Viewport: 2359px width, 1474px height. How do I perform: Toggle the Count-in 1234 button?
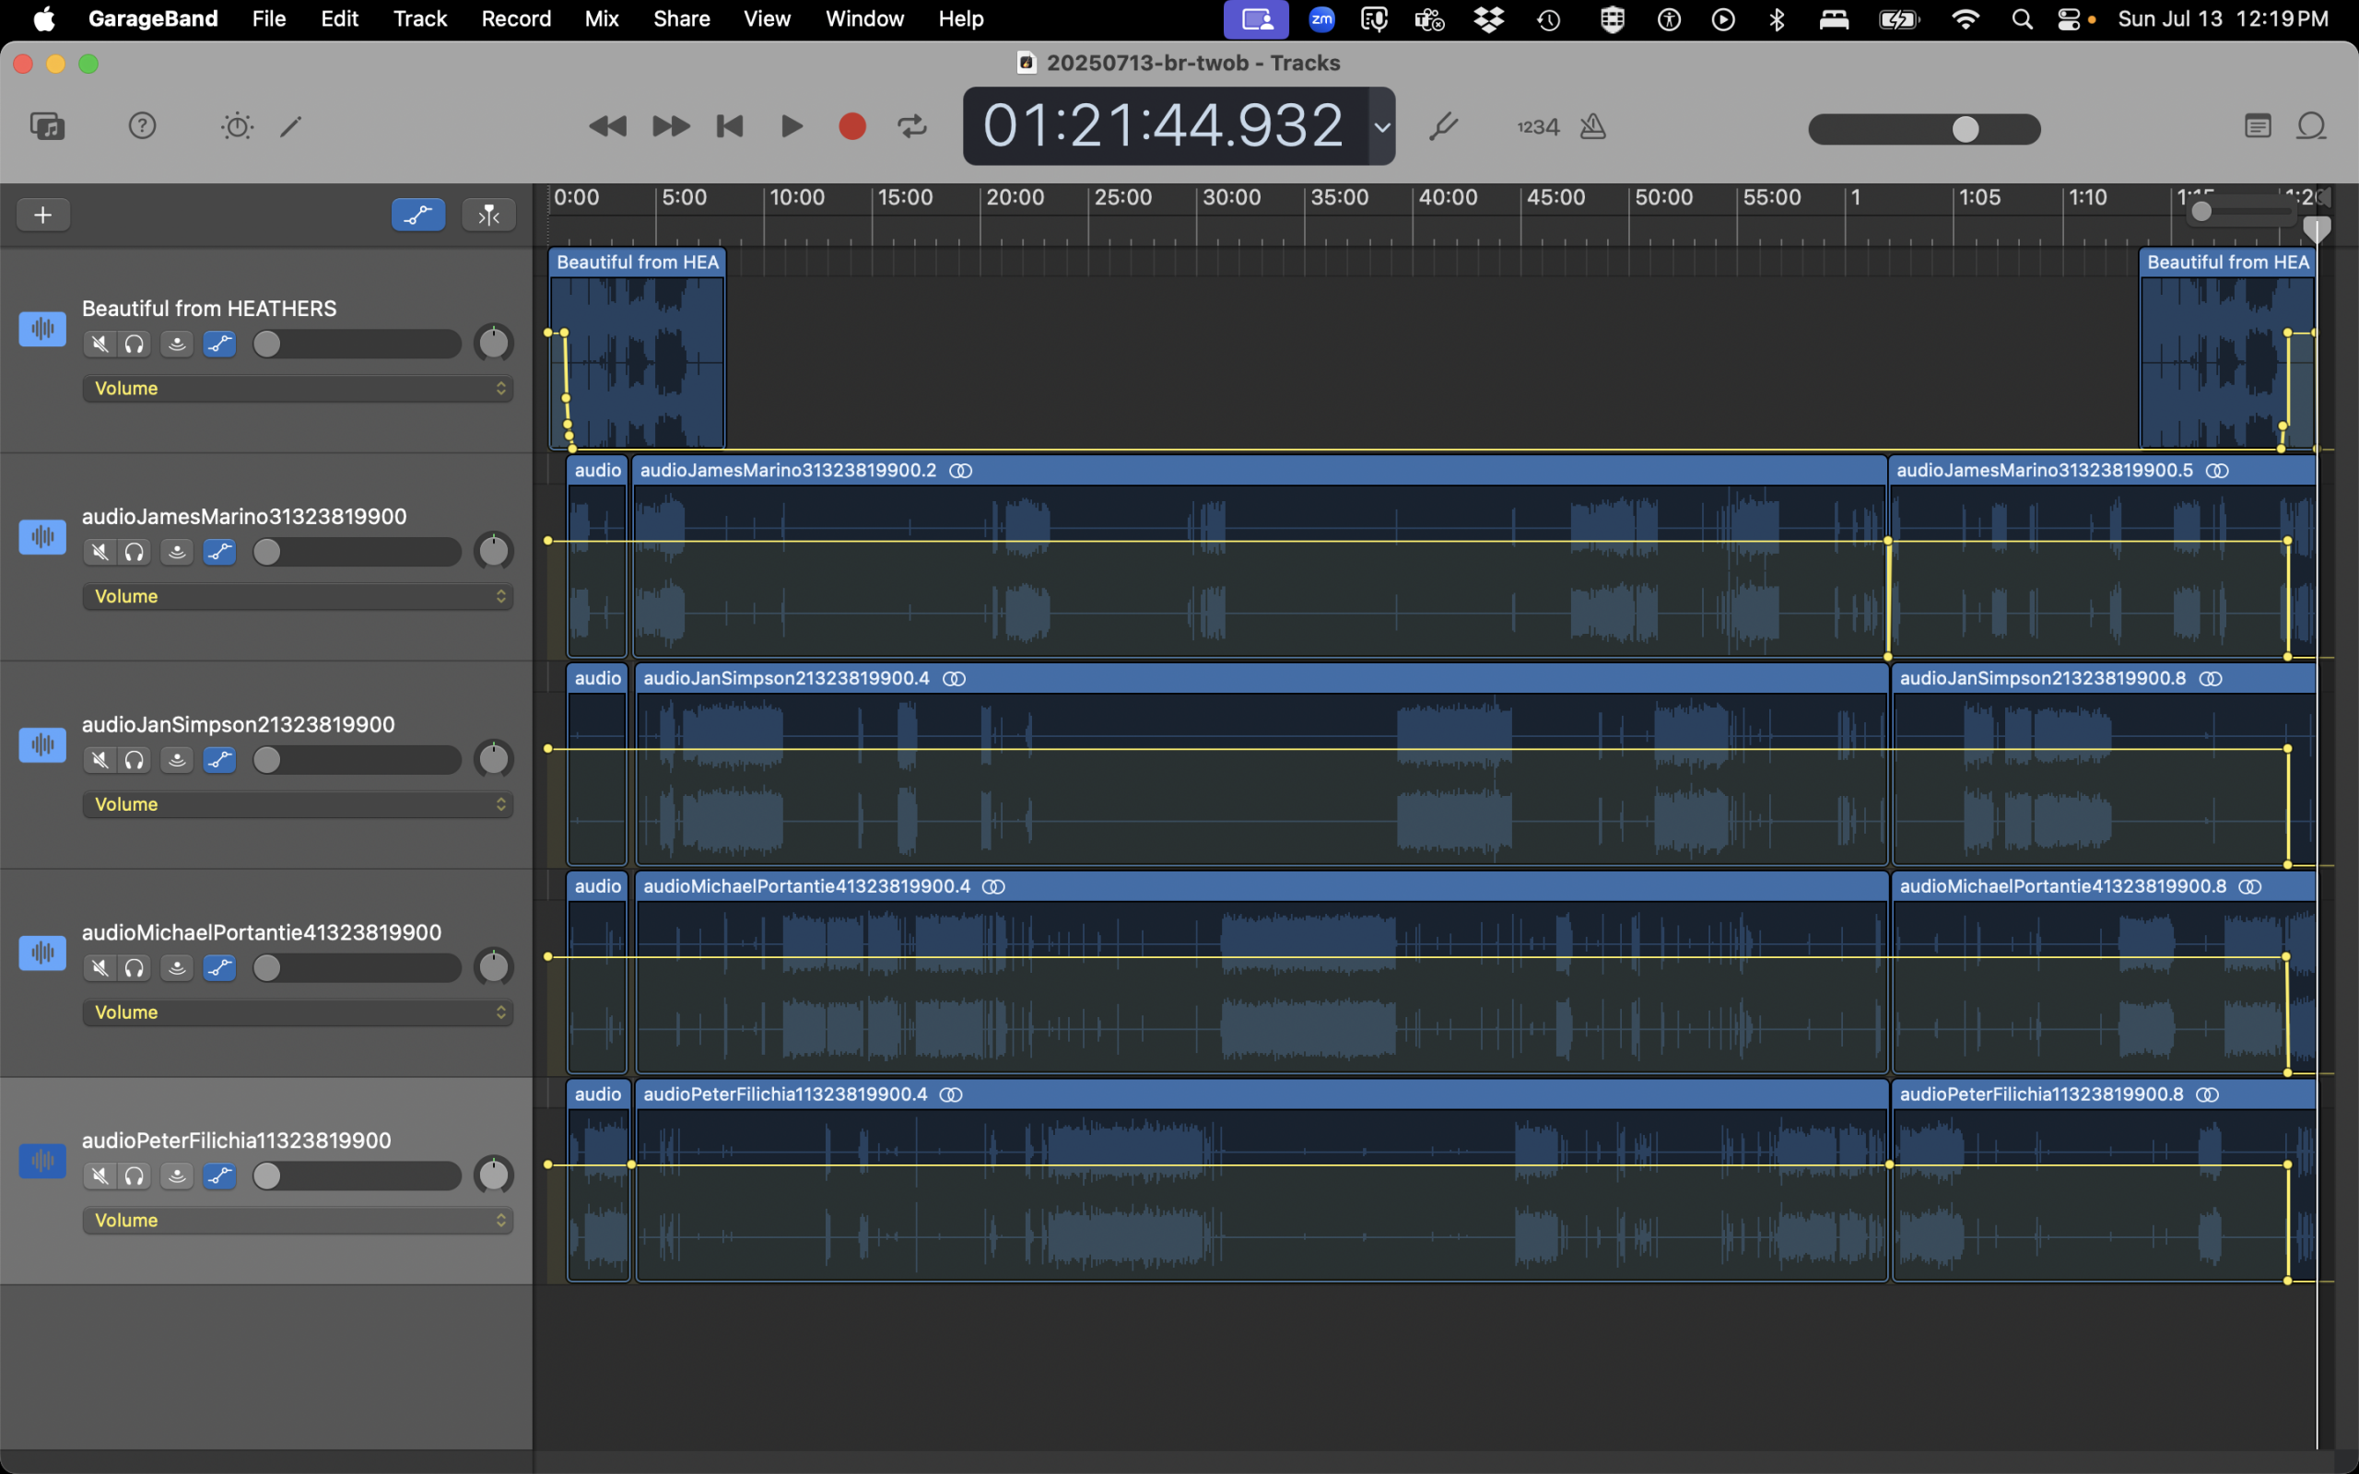[1537, 127]
